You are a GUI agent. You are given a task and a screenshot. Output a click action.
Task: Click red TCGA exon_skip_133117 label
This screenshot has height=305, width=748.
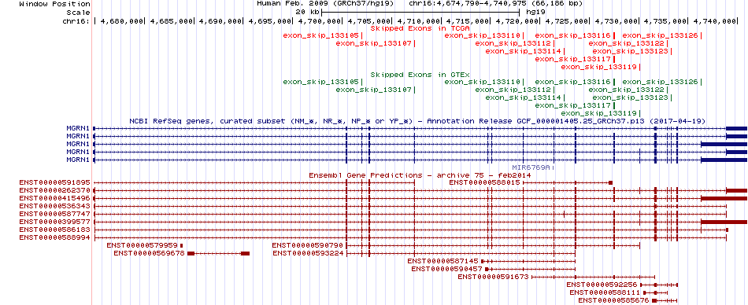[x=573, y=59]
